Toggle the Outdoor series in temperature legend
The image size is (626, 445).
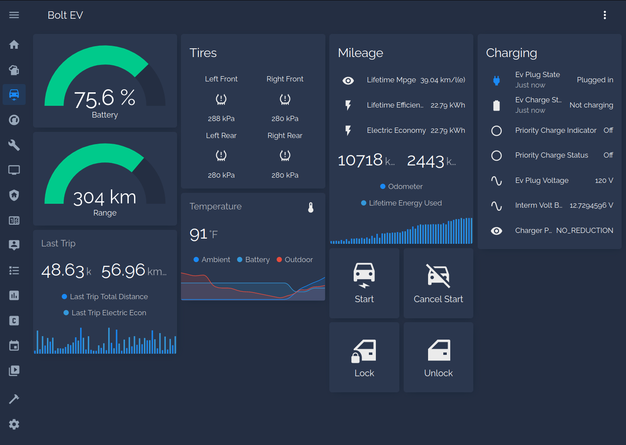[295, 260]
